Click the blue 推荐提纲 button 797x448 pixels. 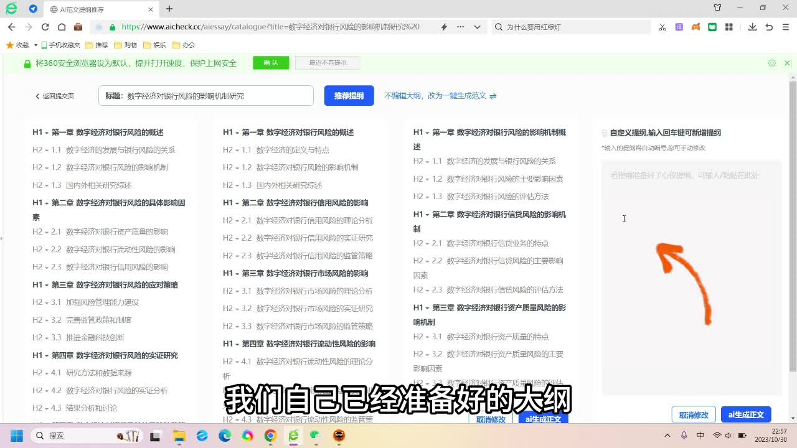pos(349,96)
